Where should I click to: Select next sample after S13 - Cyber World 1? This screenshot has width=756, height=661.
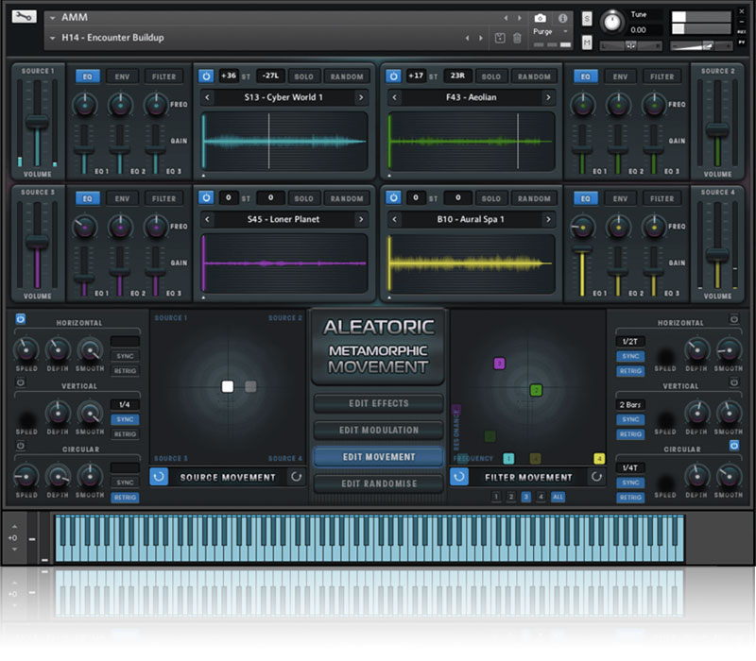click(360, 97)
